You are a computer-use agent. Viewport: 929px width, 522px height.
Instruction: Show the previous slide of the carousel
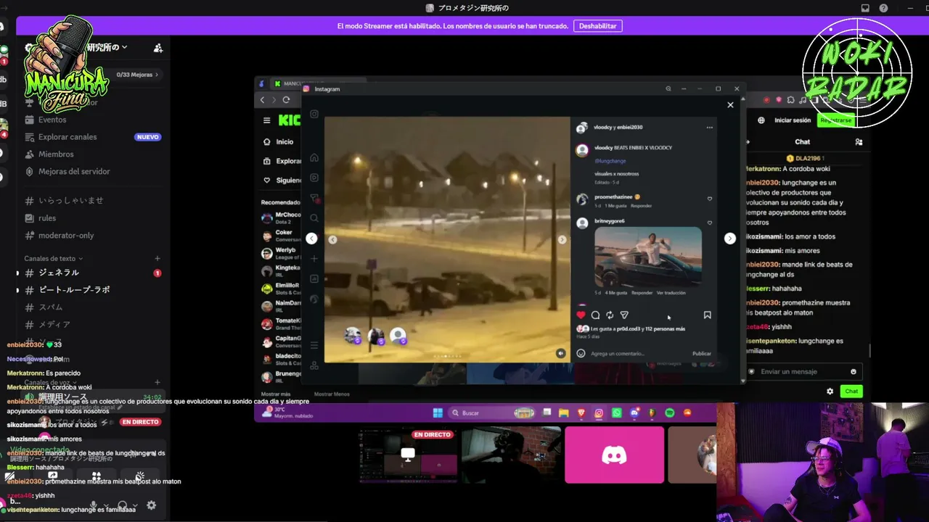tap(332, 239)
